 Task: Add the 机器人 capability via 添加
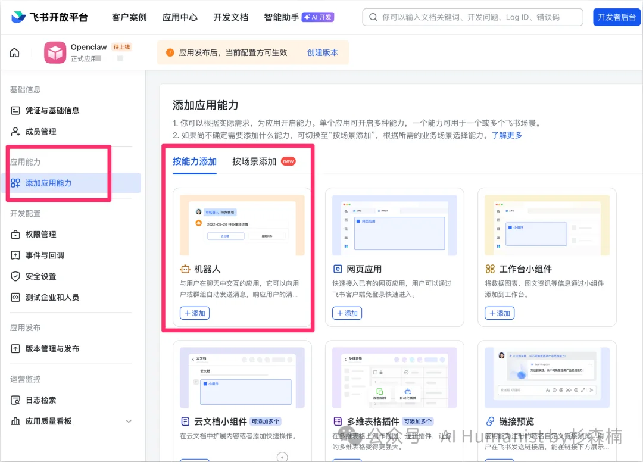click(194, 313)
